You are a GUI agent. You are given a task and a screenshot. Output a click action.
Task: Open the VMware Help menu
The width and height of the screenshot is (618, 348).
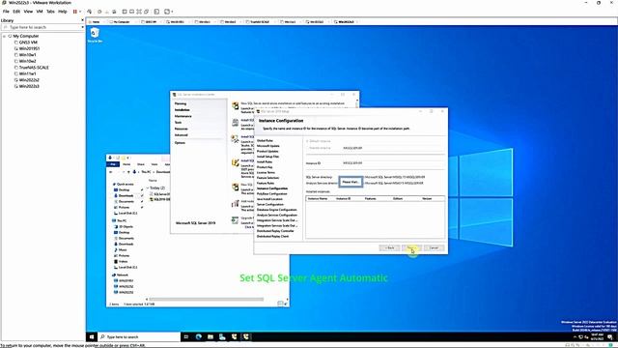62,12
